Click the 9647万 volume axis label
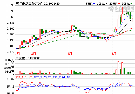 point(10,72)
